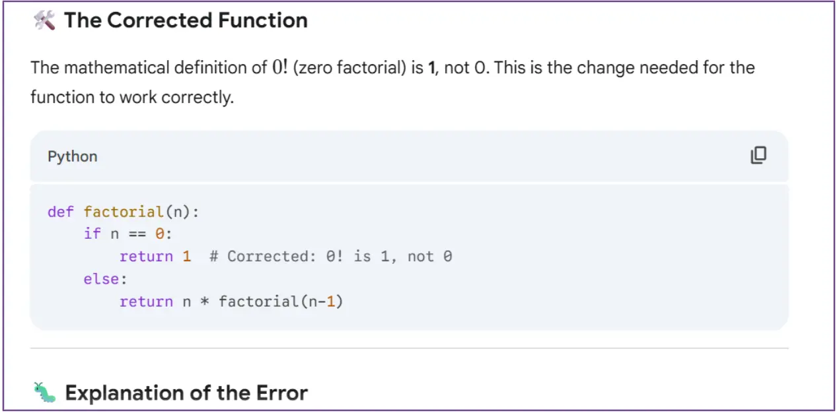Select 'The Corrected Function' heading

(x=186, y=20)
